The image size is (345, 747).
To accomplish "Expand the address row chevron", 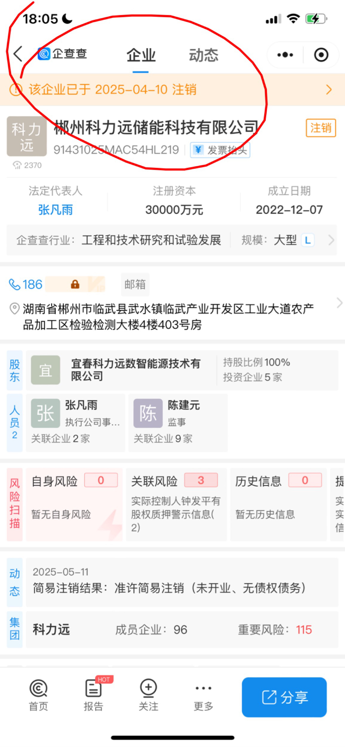I will pos(340,303).
